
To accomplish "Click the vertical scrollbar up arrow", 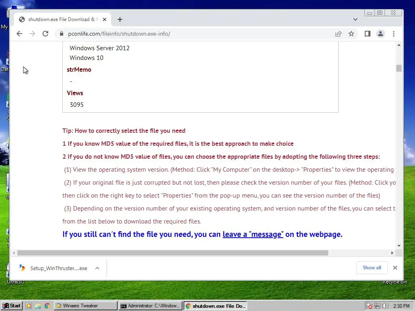I will click(399, 45).
